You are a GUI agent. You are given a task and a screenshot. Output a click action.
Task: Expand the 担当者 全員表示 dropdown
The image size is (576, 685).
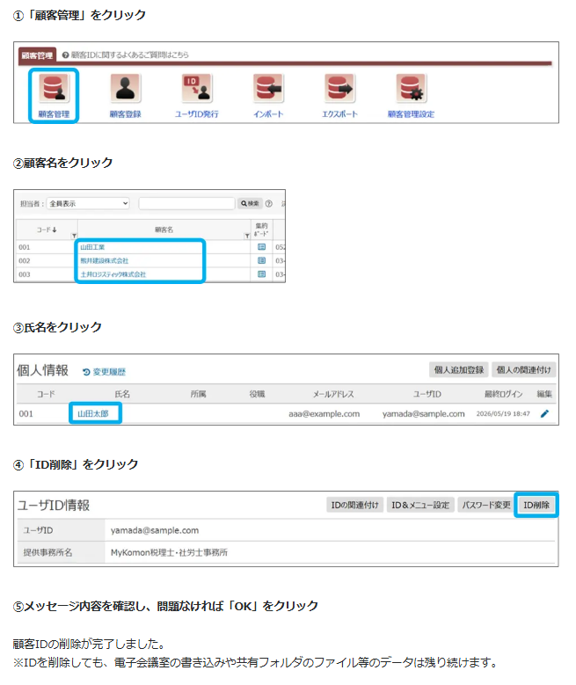click(x=88, y=204)
